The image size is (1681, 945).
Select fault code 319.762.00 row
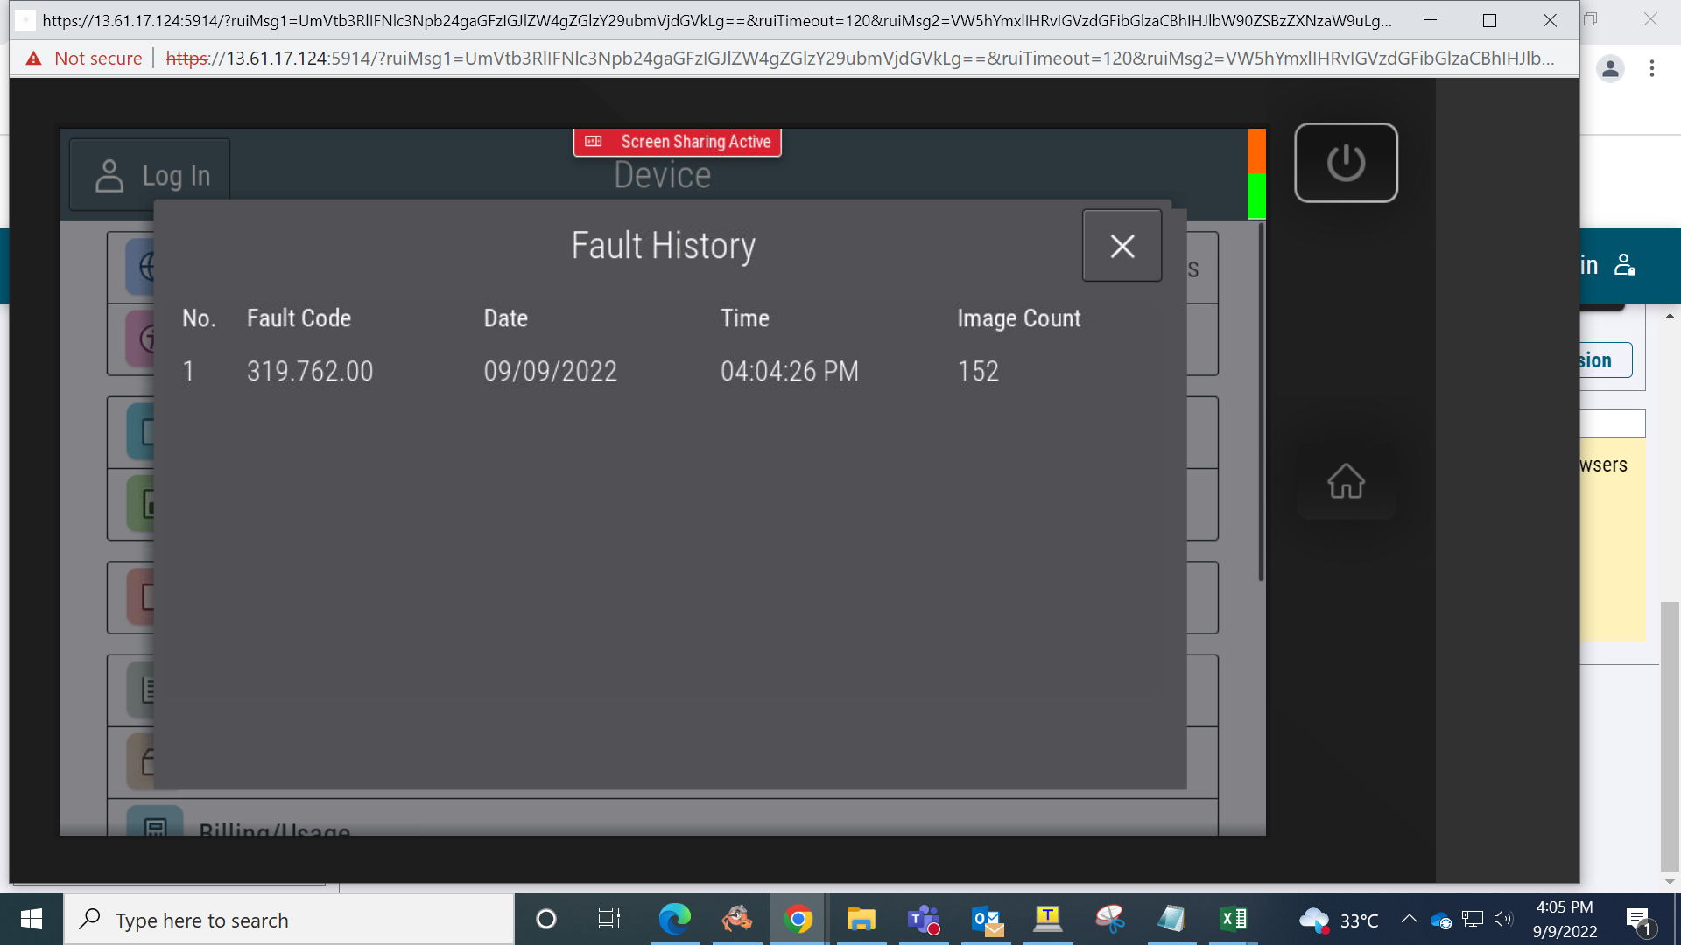670,371
